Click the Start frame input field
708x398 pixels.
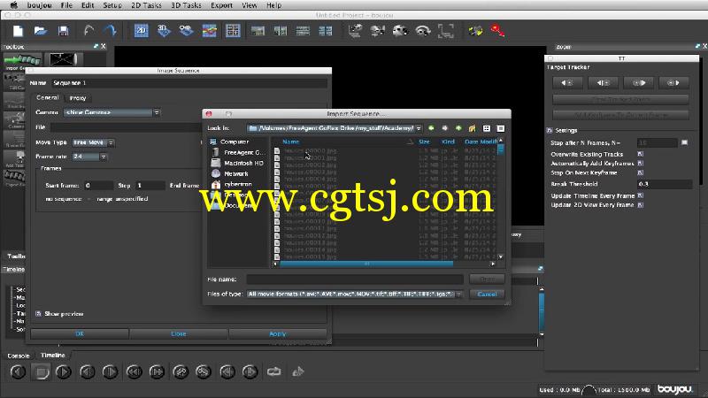99,186
